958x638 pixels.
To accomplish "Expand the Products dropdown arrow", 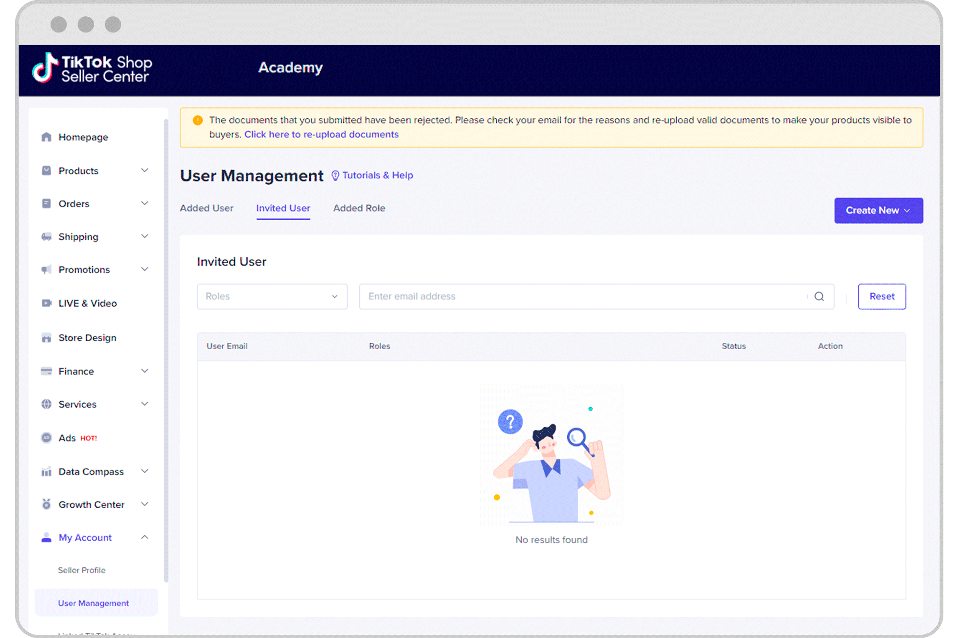I will (x=146, y=170).
